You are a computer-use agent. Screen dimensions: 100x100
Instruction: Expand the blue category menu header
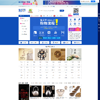click(x=24, y=16)
